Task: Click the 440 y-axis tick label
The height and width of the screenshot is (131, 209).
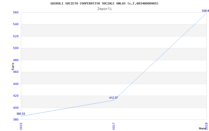Action: 16,84
